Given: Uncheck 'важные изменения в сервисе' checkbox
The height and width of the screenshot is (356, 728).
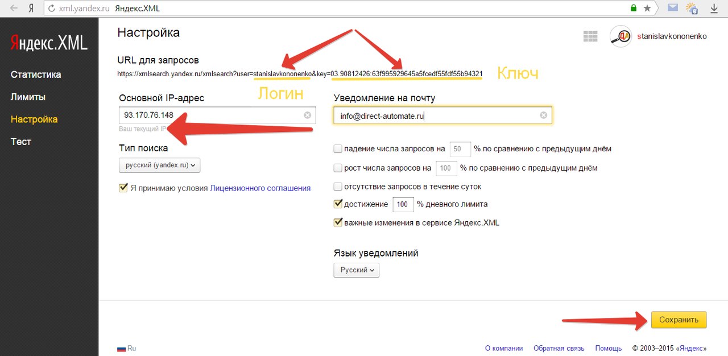Looking at the screenshot, I should click(338, 222).
